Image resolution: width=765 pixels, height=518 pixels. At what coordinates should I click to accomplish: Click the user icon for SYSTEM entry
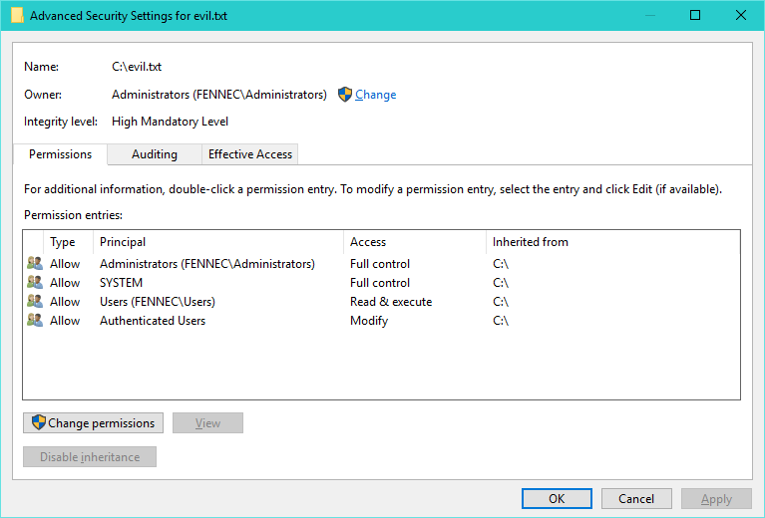pos(35,283)
